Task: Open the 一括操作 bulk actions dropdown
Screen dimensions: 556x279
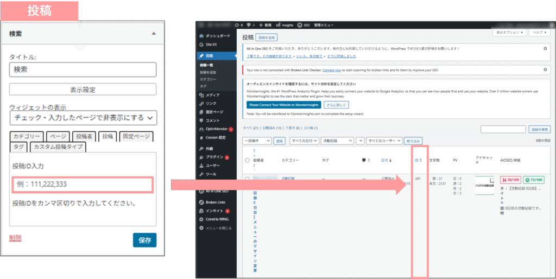Action: coord(256,141)
